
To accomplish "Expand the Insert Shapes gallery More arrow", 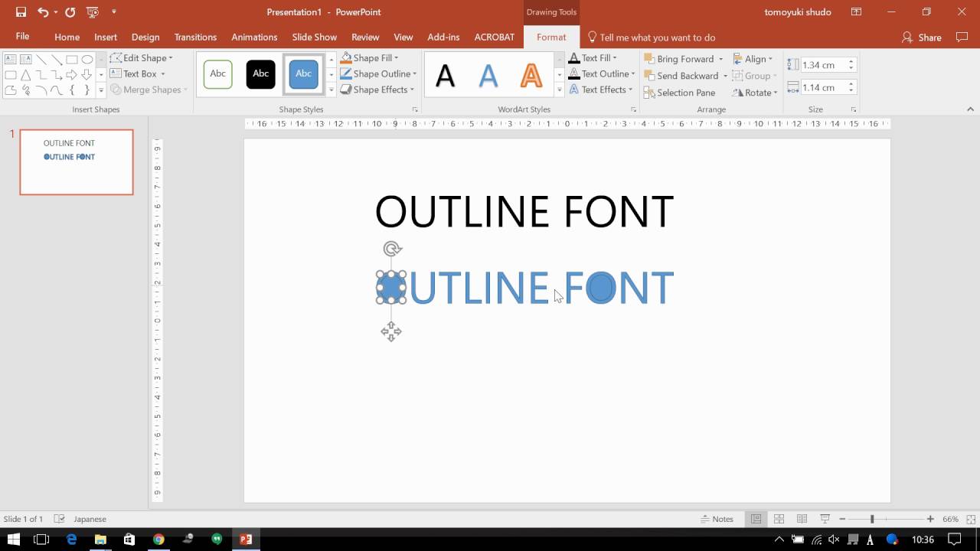I will 101,90.
